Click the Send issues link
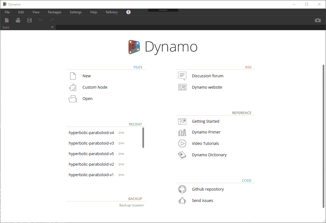Screen dimensions: 326x223 (202, 201)
